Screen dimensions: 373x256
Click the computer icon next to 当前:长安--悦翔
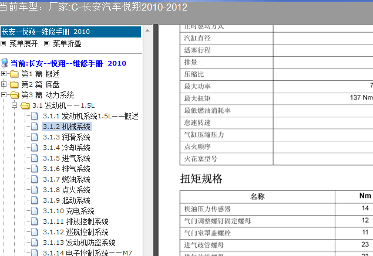point(5,63)
